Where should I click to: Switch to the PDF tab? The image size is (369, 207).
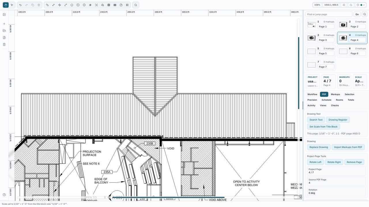(324, 94)
